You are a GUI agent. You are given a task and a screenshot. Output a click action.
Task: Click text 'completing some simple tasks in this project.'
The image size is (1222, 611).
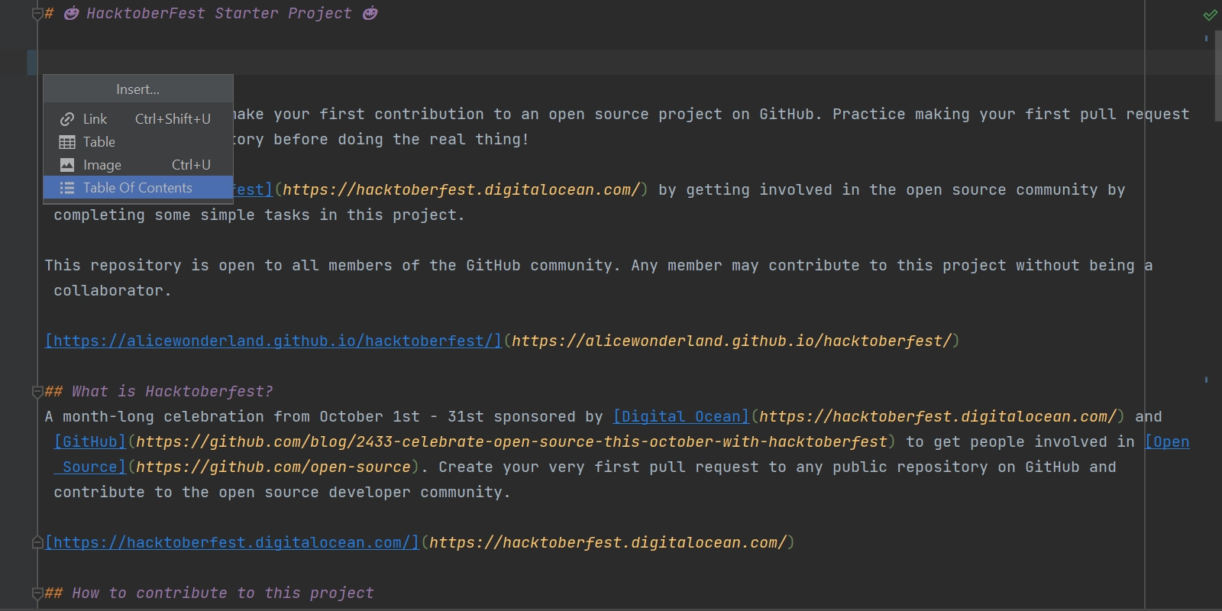click(259, 215)
